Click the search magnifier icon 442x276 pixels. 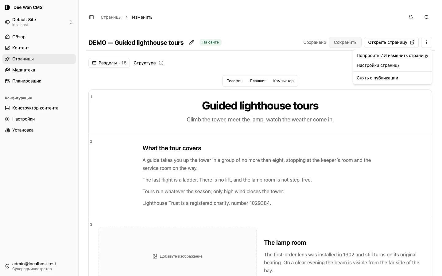pyautogui.click(x=427, y=17)
